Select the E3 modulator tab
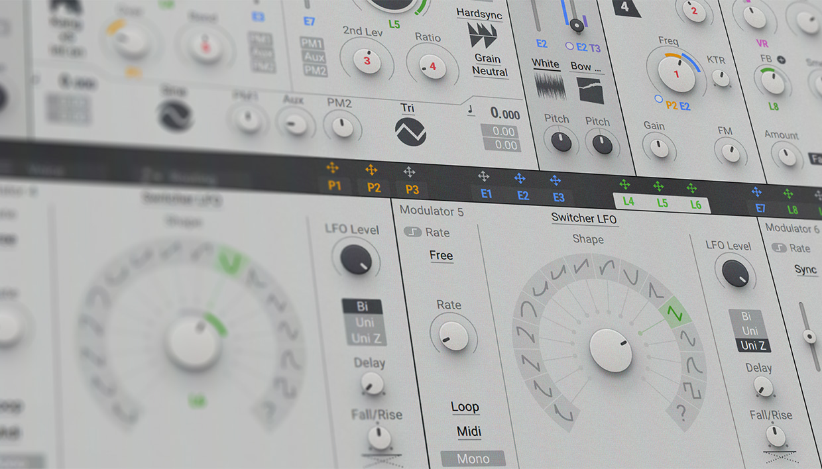 coord(558,197)
